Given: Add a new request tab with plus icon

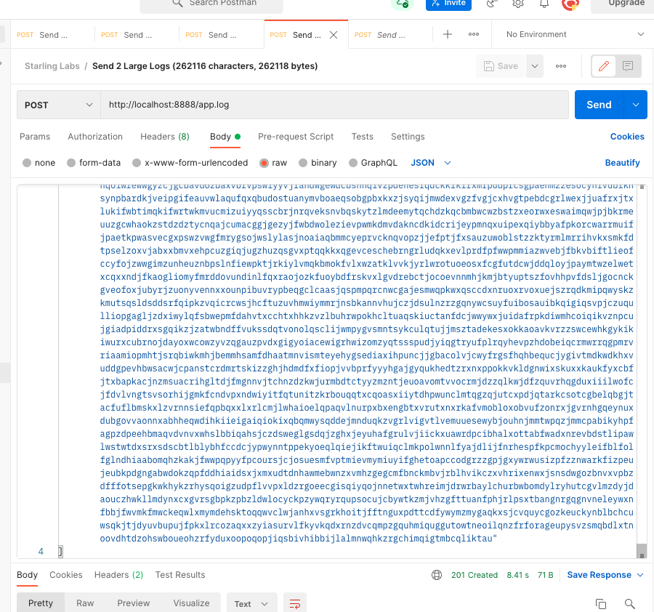Looking at the screenshot, I should click(447, 34).
